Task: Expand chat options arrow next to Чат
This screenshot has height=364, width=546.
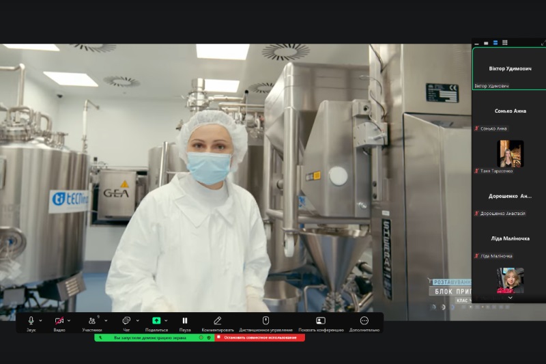Action: click(138, 321)
